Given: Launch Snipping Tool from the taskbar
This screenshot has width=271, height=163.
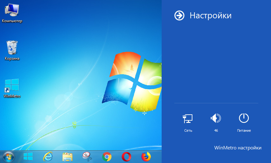Looking at the screenshot, I should click(x=87, y=156).
